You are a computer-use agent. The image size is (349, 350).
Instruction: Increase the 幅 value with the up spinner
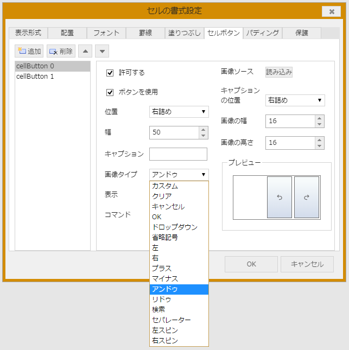(203, 130)
